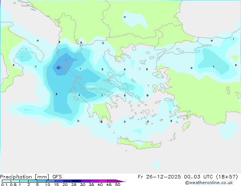Select the '35' legend scale label
The image size is (241, 186).
point(91,184)
